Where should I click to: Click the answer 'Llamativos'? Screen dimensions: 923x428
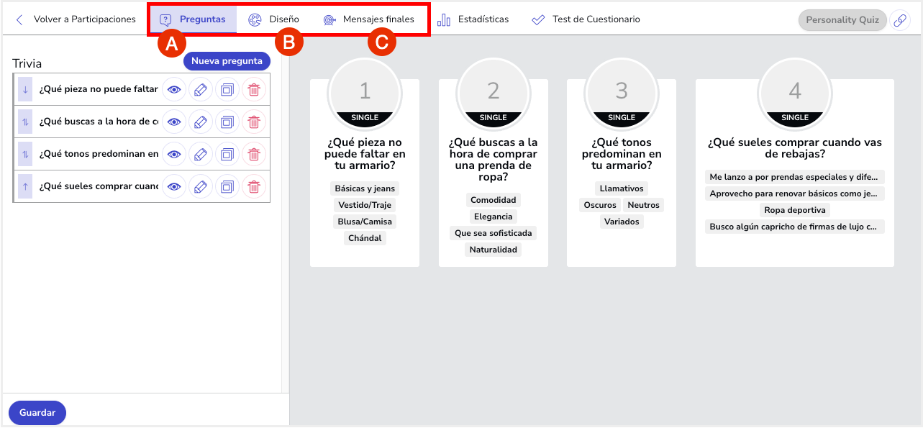coord(622,188)
